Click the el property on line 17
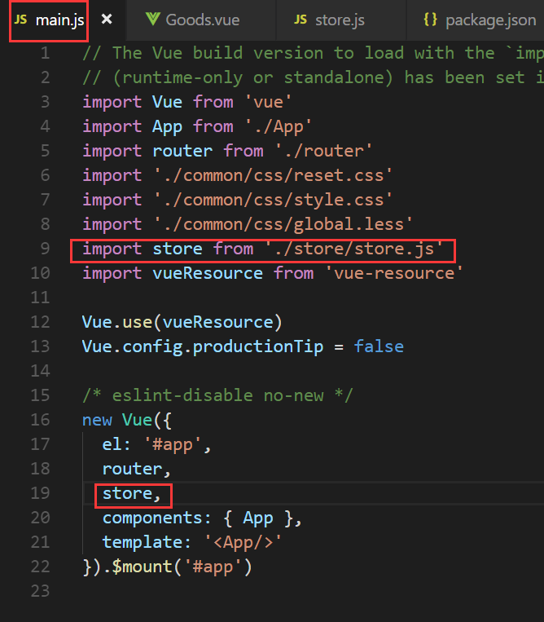544x622 pixels. [112, 444]
